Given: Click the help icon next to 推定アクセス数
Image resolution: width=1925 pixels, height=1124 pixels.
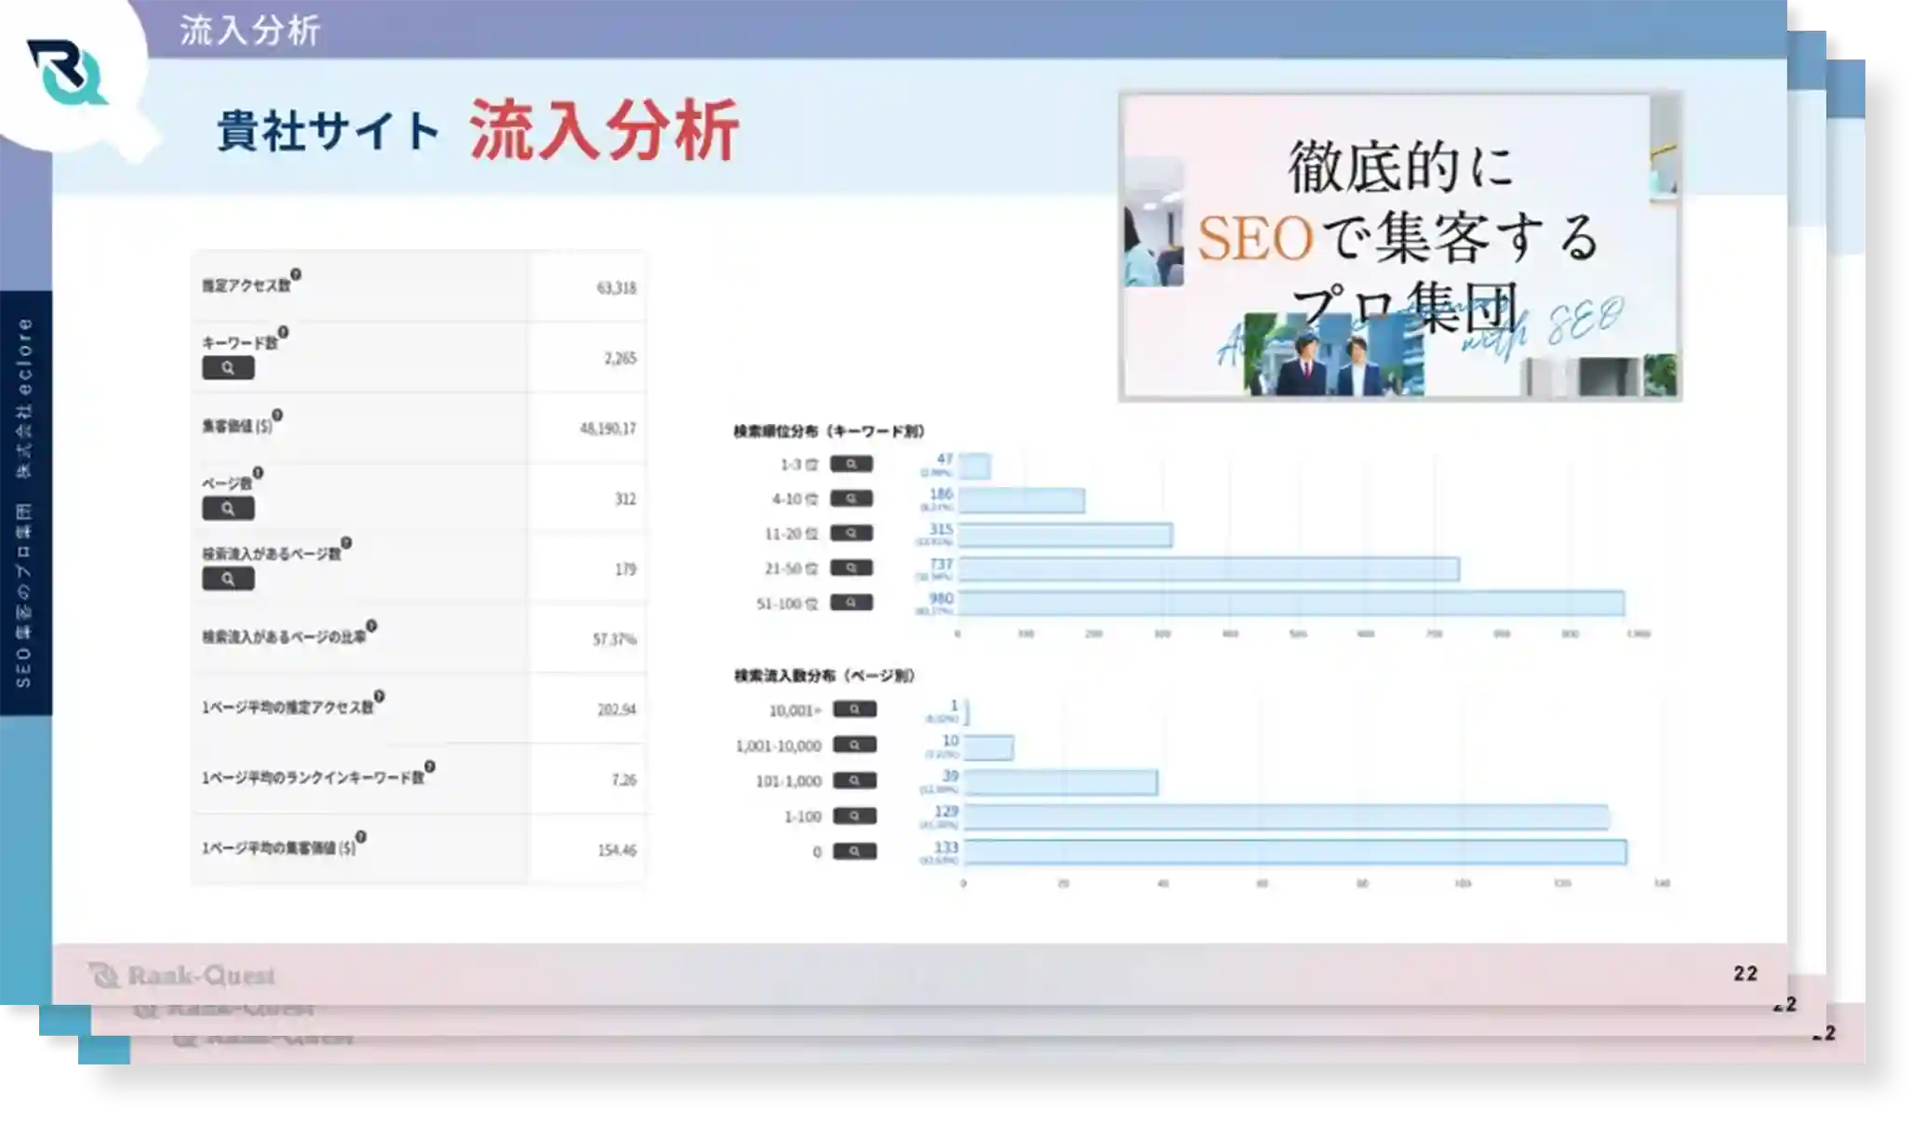Looking at the screenshot, I should 296,275.
